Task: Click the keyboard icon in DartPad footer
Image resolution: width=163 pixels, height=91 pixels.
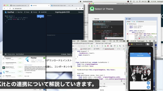Action: pyautogui.click(x=6, y=54)
